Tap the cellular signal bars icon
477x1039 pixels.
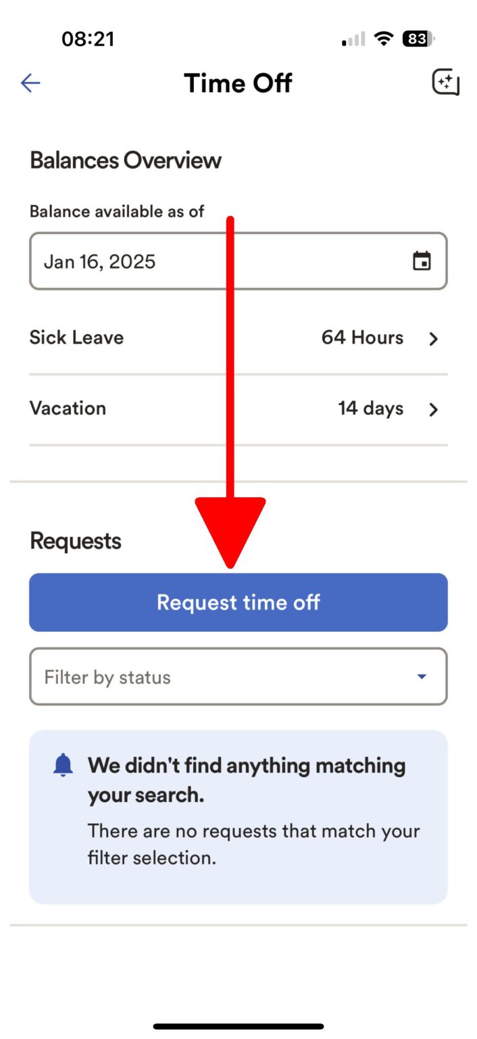(x=353, y=39)
